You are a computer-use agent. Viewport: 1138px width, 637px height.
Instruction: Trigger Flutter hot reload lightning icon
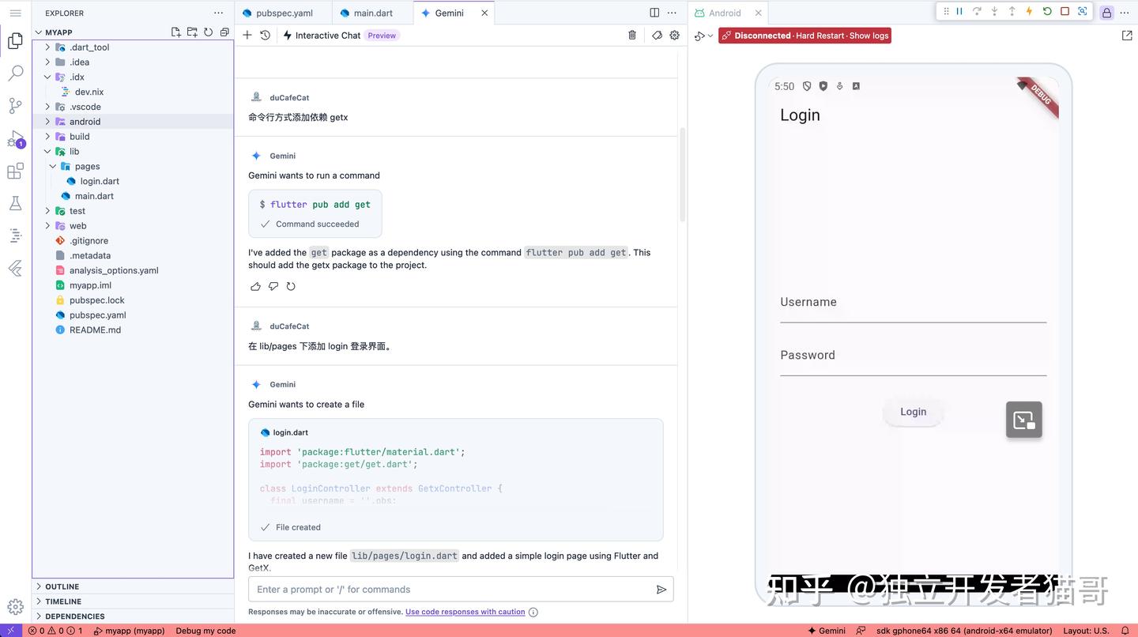(x=1029, y=12)
